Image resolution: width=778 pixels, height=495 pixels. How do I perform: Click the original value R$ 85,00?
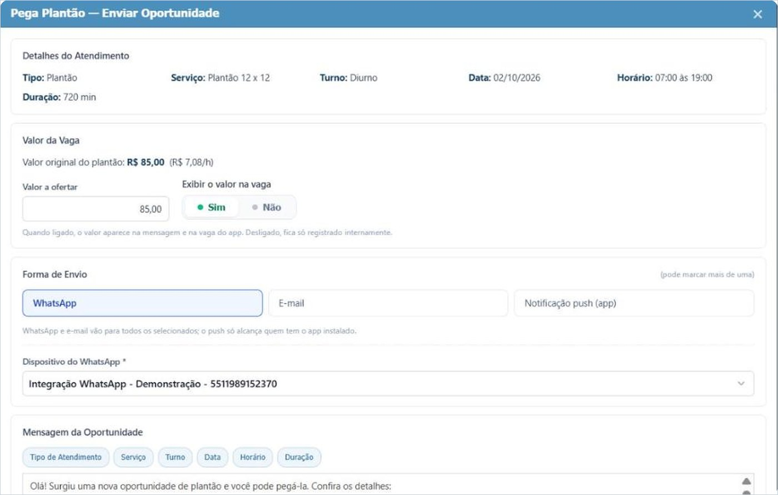(146, 162)
